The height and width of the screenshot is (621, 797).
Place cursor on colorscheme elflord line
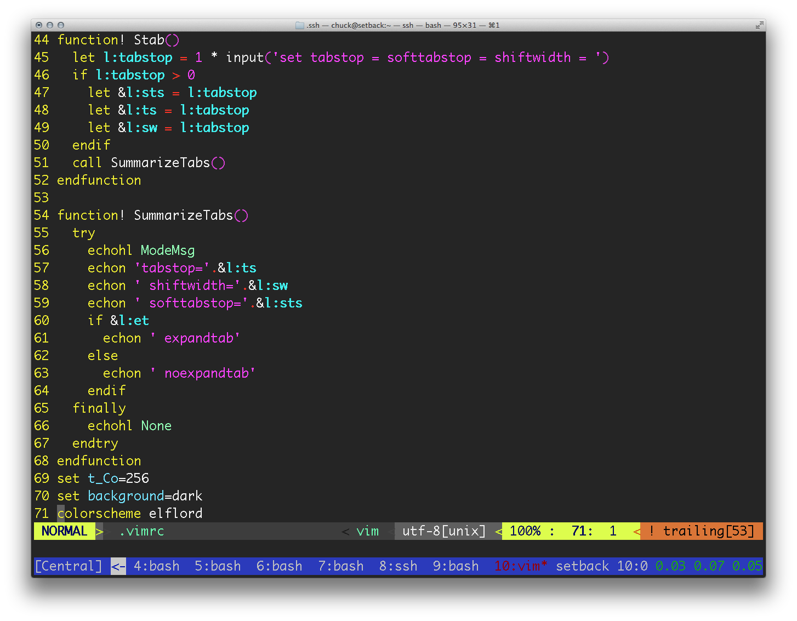[130, 514]
